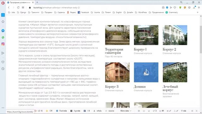Open the Продвижение bookmarks folder
Viewport: 202px width, 114px height.
(x=156, y=12)
